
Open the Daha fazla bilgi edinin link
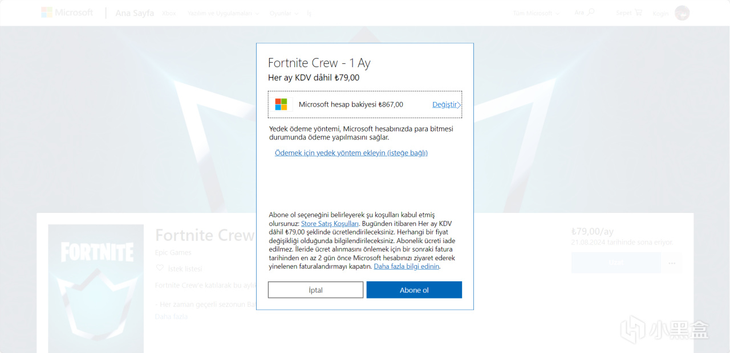407,266
